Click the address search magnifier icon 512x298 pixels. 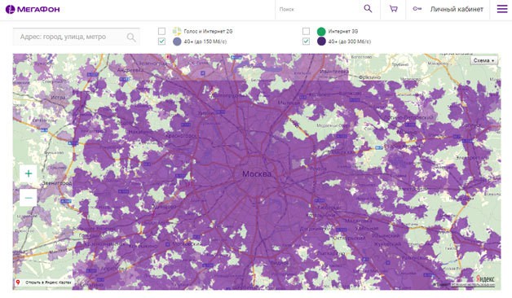[131, 37]
